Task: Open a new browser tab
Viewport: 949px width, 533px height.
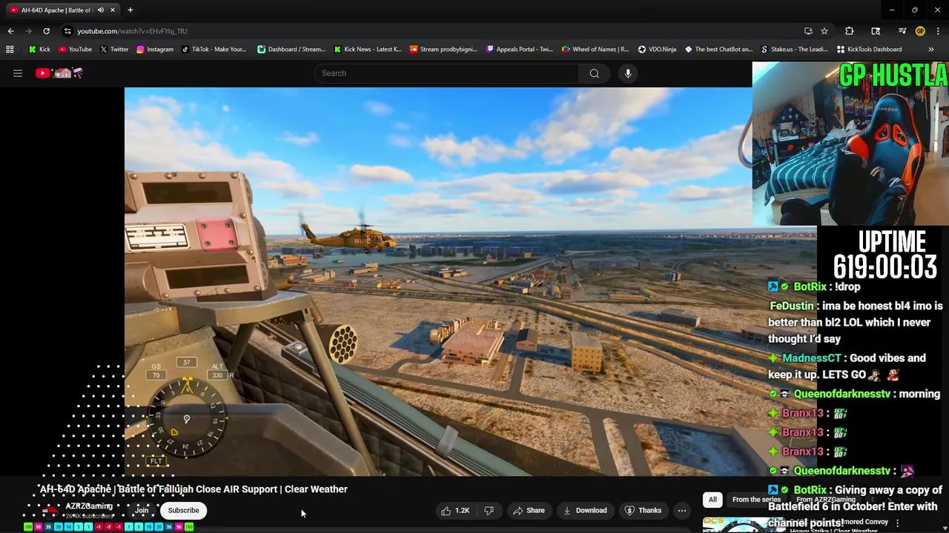Action: pyautogui.click(x=130, y=10)
